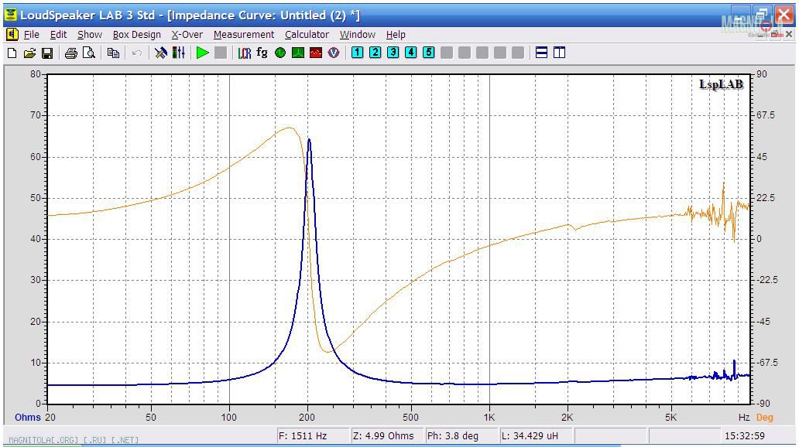Open the tools settings hammer icon
Image resolution: width=799 pixels, height=447 pixels.
(161, 53)
